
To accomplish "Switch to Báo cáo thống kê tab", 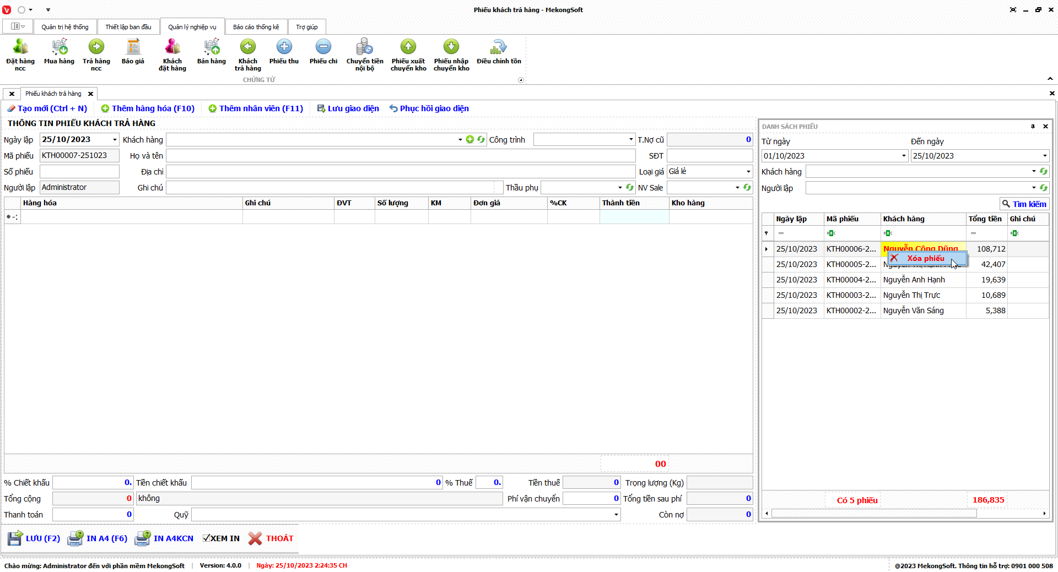I will [x=256, y=27].
